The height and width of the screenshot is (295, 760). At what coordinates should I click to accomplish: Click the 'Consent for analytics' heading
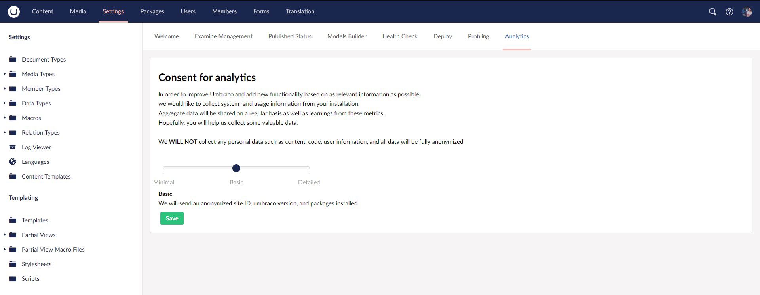click(x=207, y=77)
